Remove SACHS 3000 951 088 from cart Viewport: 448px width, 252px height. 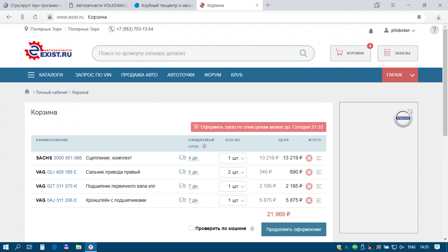(x=309, y=158)
